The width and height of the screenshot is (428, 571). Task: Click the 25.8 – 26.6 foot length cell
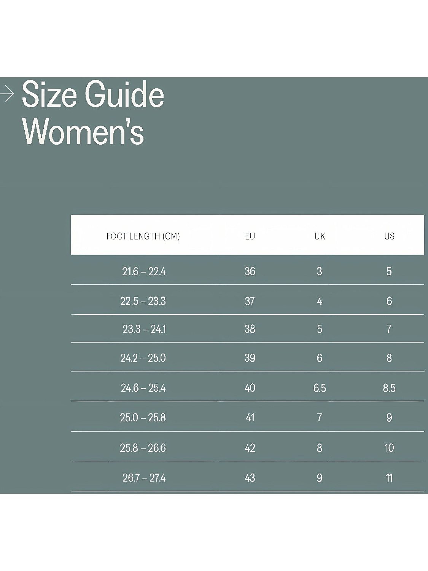(143, 448)
